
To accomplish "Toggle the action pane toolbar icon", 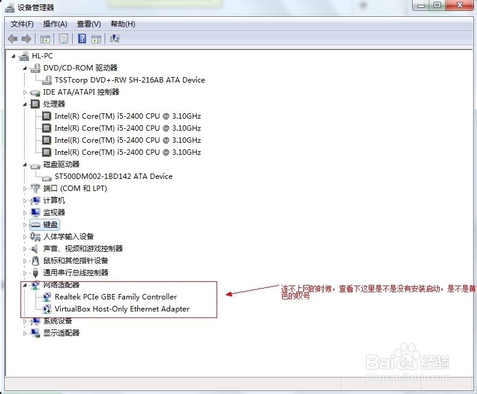I will [96, 39].
